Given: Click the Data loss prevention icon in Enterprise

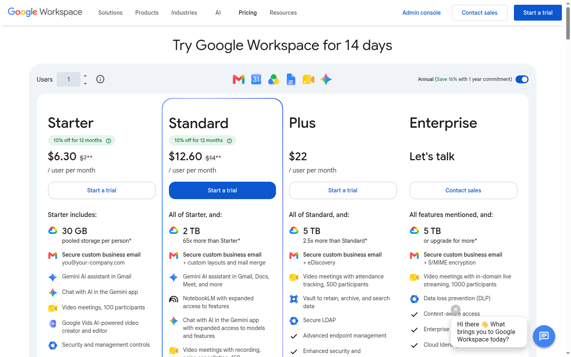Looking at the screenshot, I should [x=414, y=299].
